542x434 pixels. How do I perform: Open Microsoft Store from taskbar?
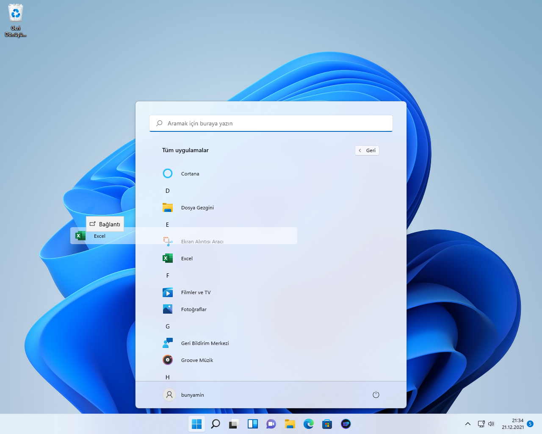[x=327, y=424]
